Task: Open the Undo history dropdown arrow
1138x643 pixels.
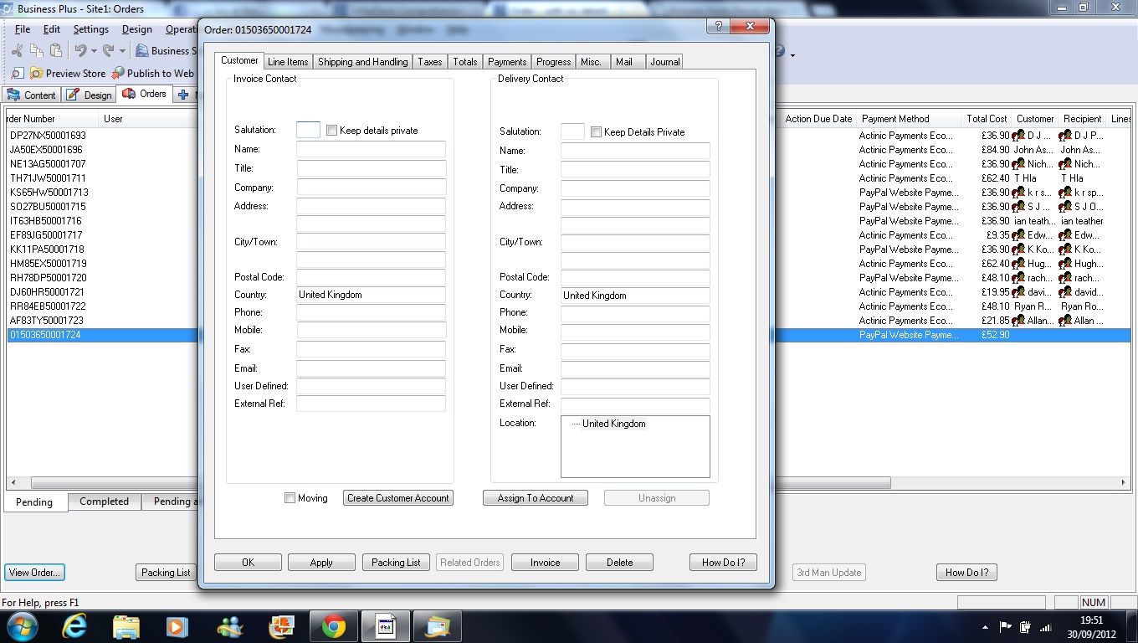Action: click(x=94, y=51)
